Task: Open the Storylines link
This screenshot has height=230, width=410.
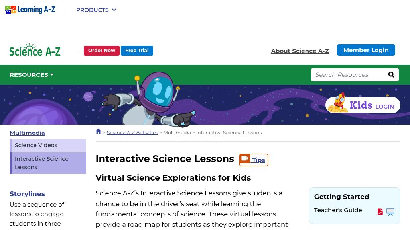Action: [x=27, y=194]
